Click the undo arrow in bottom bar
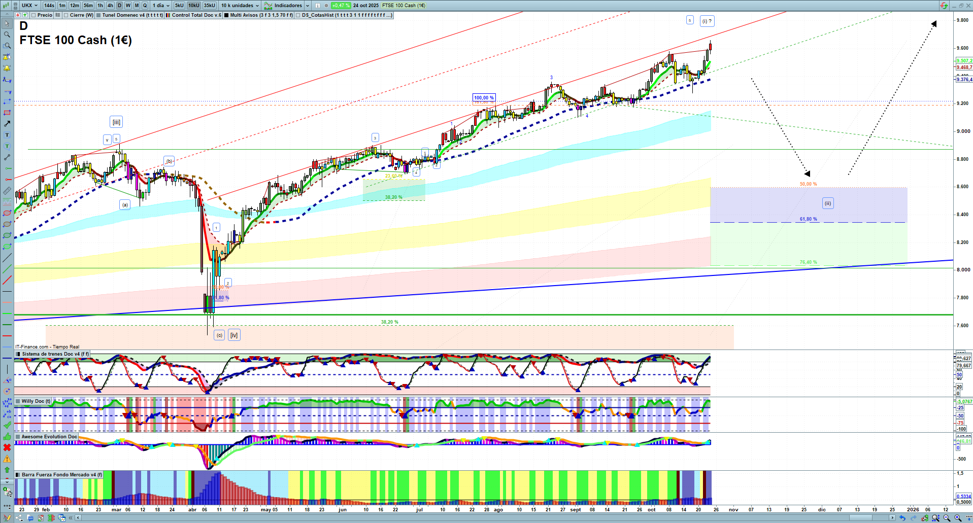Viewport: 973px width, 523px height. pos(902,518)
